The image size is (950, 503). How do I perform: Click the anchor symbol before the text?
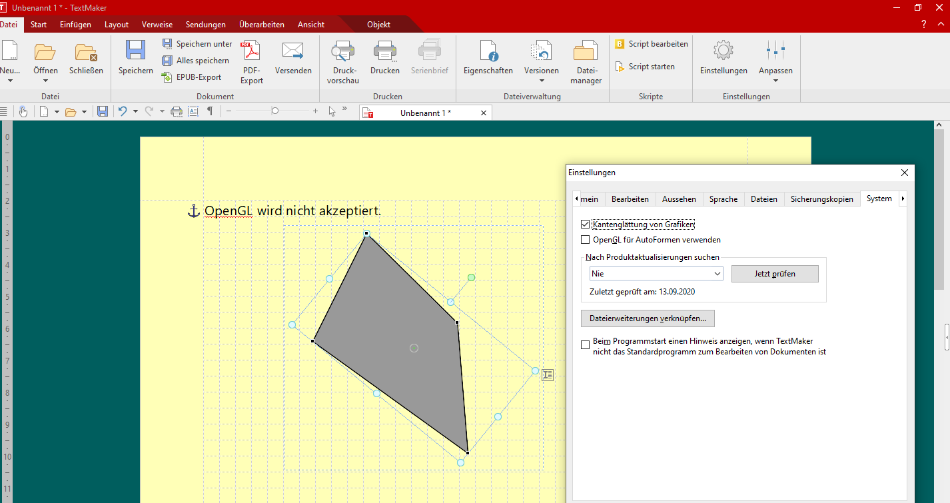tap(194, 211)
